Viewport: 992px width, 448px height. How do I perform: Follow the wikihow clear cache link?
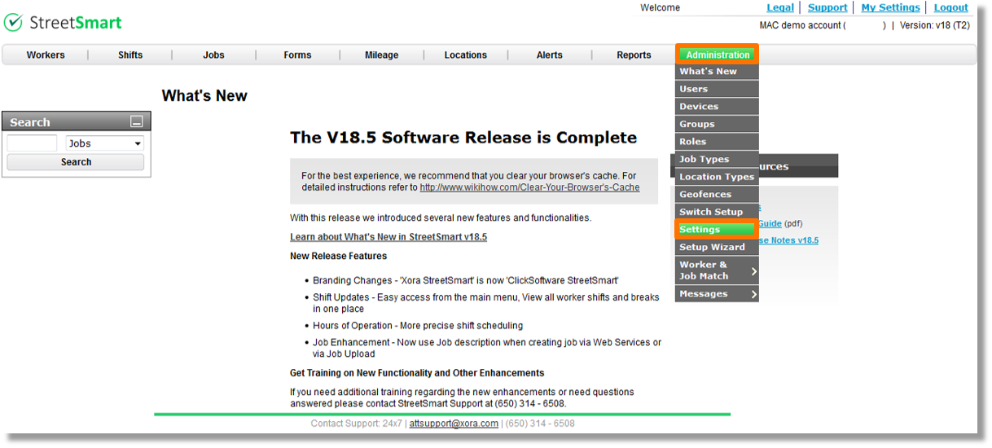click(x=529, y=187)
